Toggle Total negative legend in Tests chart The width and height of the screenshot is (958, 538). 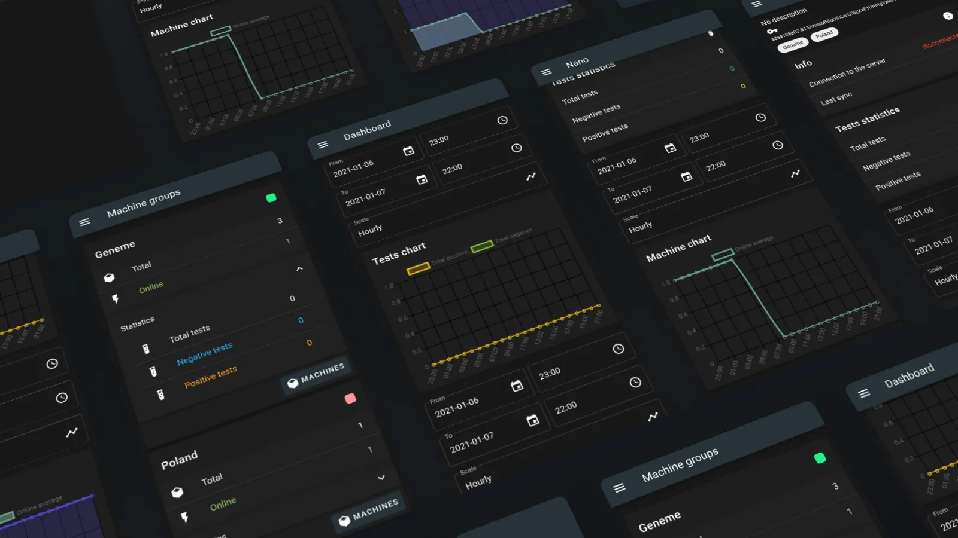pos(482,246)
